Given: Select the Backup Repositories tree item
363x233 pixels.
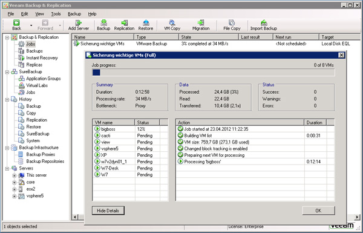Looking at the screenshot, I should 45,162.
